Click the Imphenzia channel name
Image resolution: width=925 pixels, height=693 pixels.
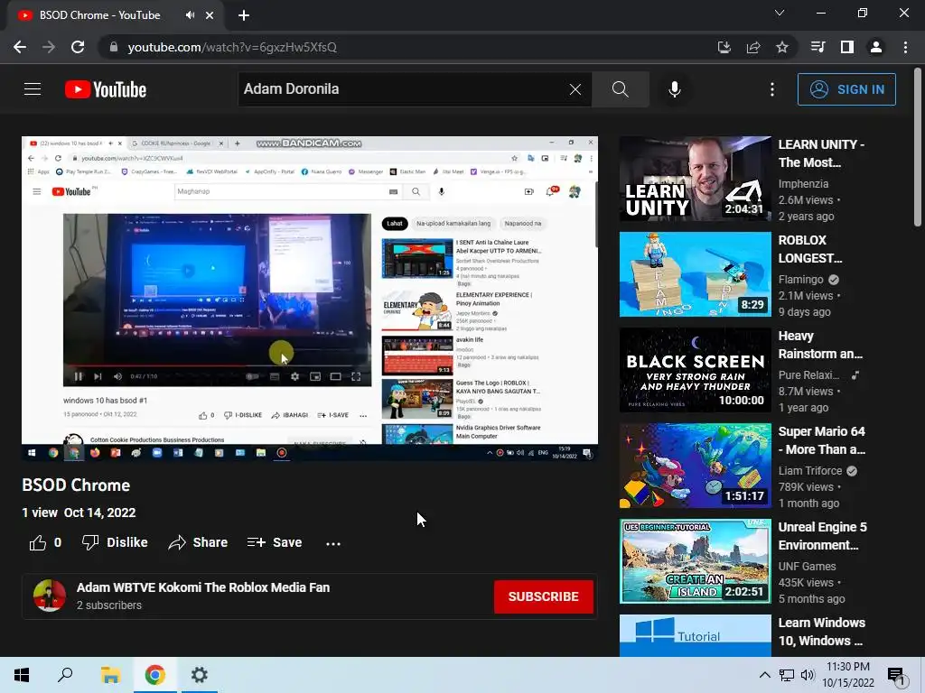click(x=803, y=184)
